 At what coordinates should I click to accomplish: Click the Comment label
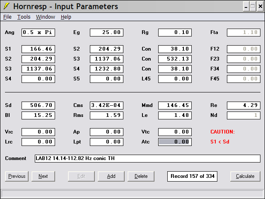[16, 158]
